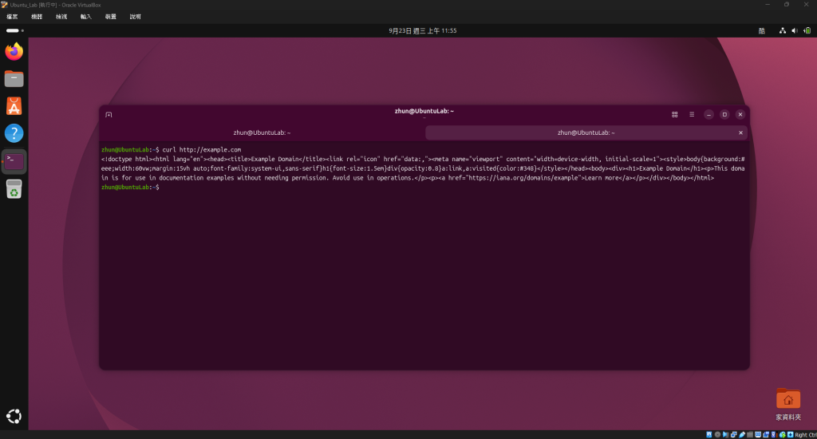Click the shared folders status icon
Image resolution: width=817 pixels, height=439 pixels.
coord(750,434)
